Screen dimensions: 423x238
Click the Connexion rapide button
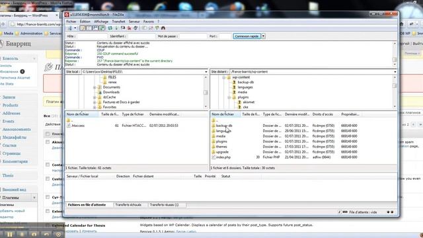pyautogui.click(x=247, y=36)
